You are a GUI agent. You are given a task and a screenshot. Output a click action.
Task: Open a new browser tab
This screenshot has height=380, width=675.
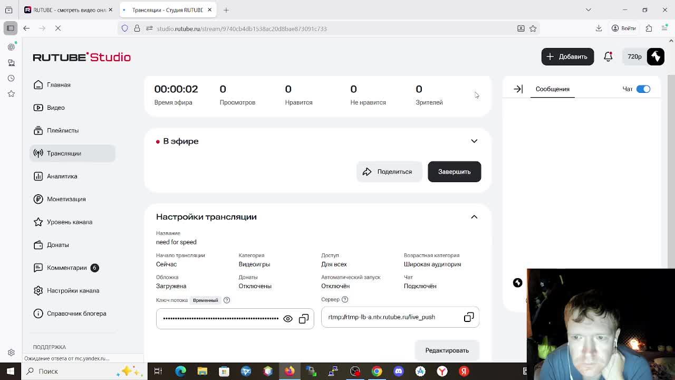tap(226, 10)
